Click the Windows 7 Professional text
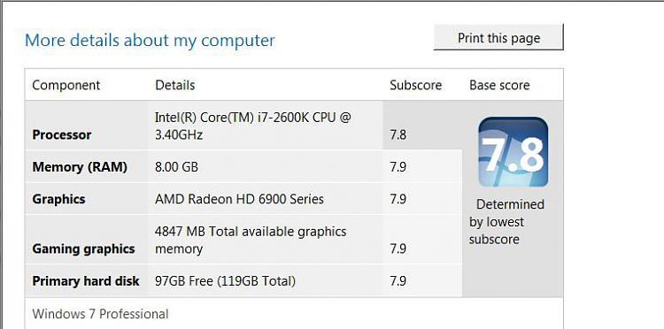The width and height of the screenshot is (664, 329). pos(100,314)
